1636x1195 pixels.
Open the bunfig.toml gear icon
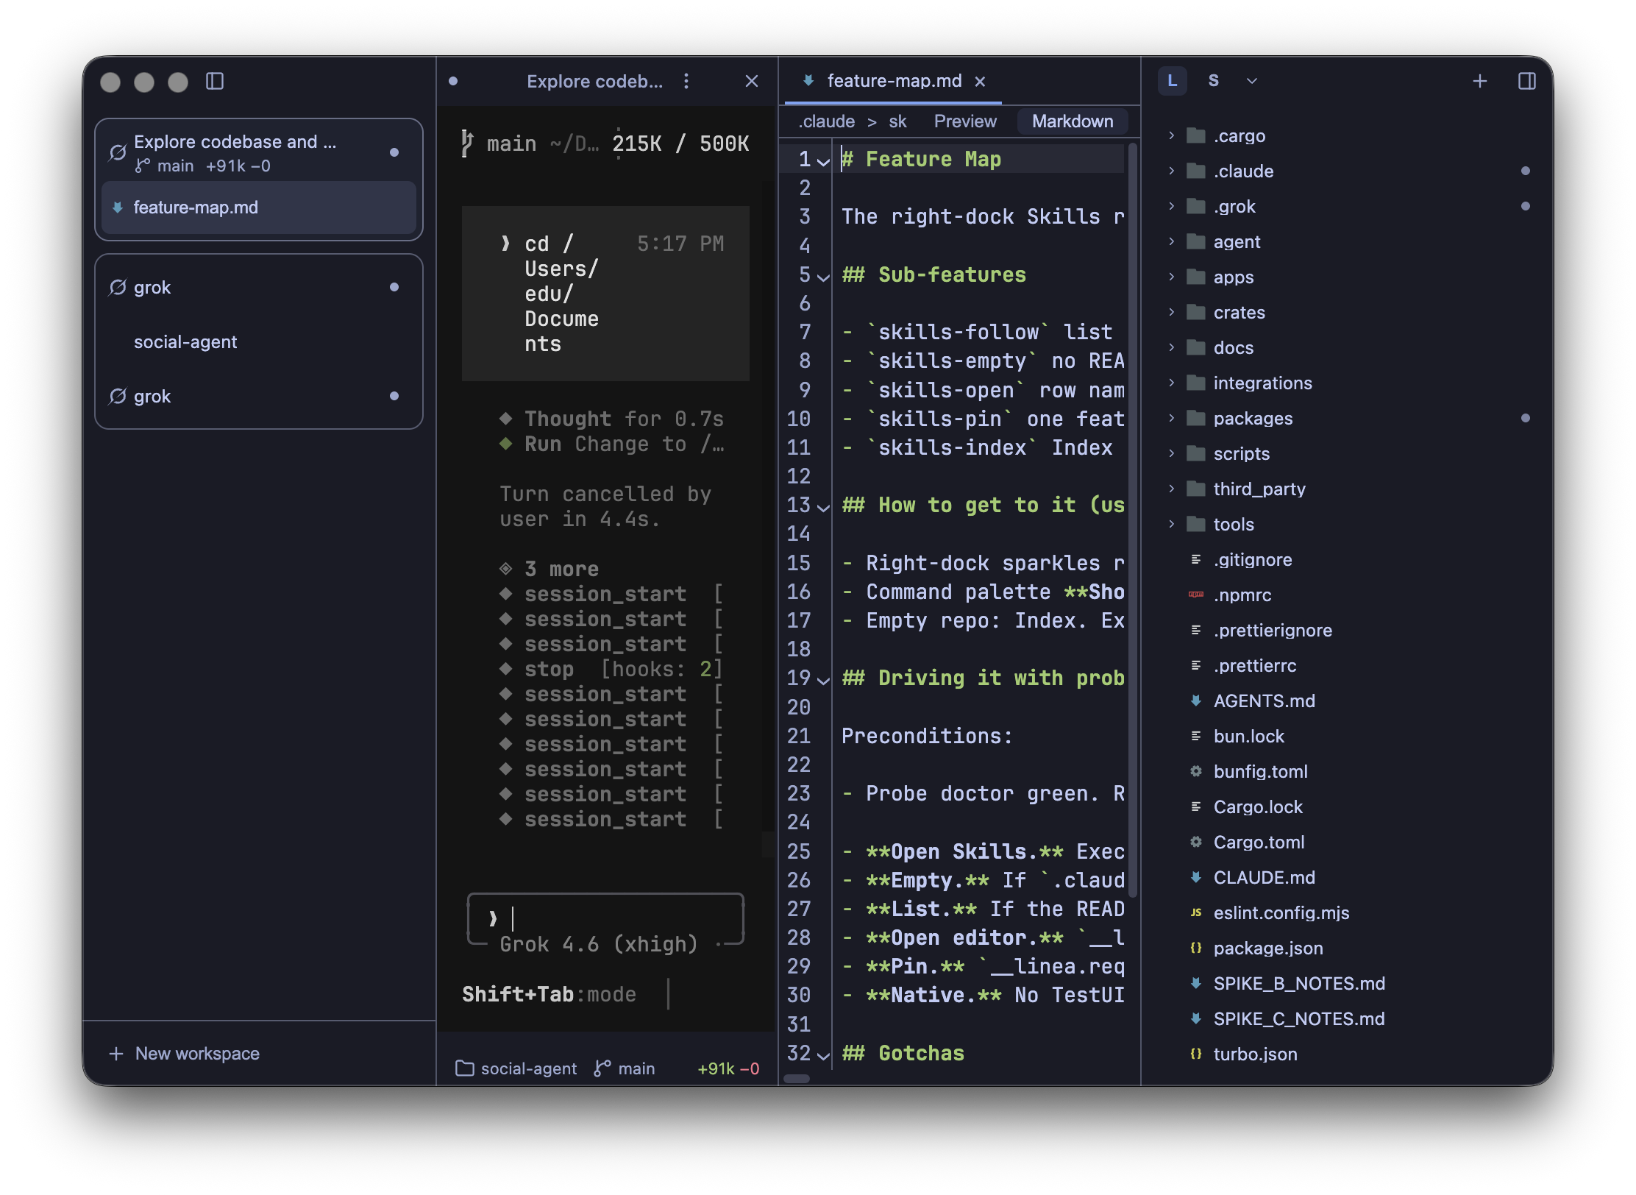pos(1196,771)
